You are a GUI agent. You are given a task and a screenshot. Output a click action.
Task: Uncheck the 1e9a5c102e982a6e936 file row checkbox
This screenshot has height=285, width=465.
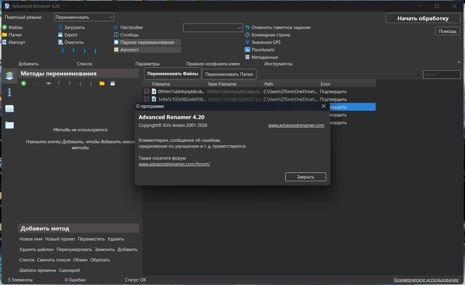click(x=147, y=99)
